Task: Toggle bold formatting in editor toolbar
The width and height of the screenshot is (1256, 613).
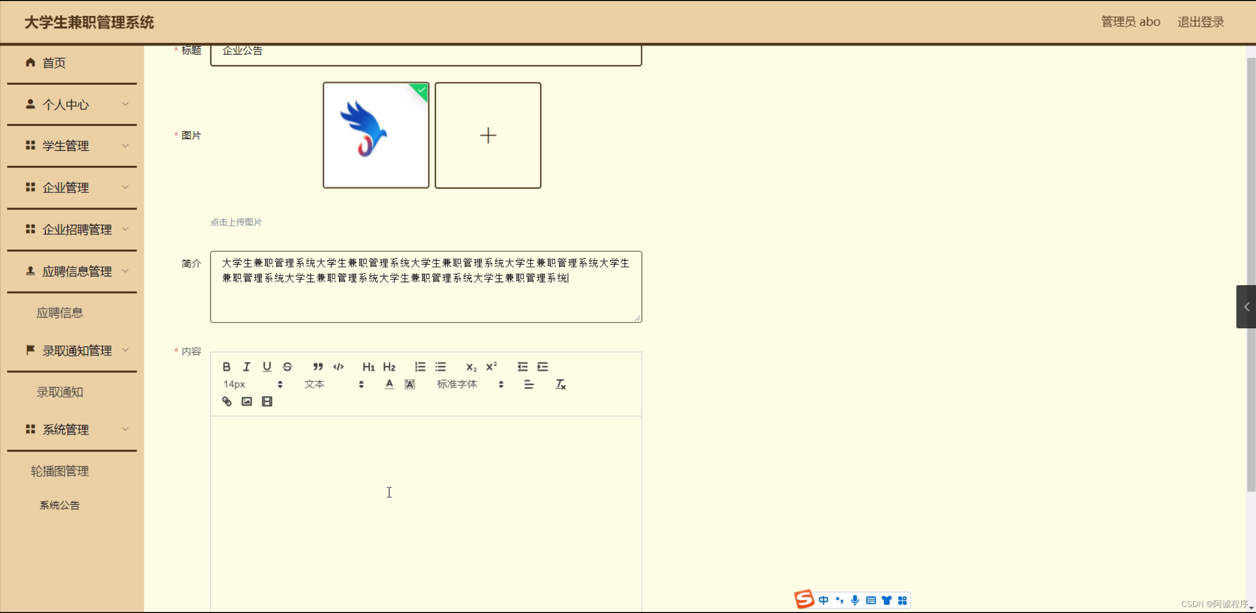Action: pyautogui.click(x=226, y=367)
